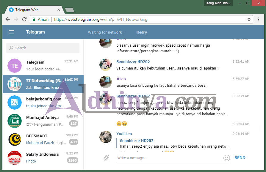Click 'Zal: Blum tau, krna' preview
The width and height of the screenshot is (266, 172).
point(45,88)
